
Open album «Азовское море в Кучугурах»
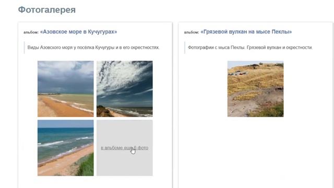pos(79,32)
